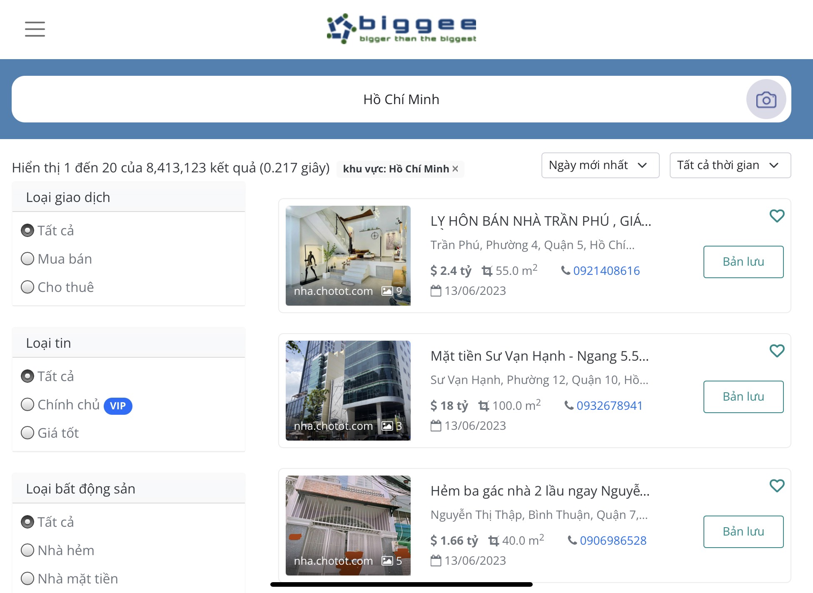Screen dimensions: 813x593
Task: Favorite the Nguyễn Thị Thập listing heart icon
Action: (777, 485)
